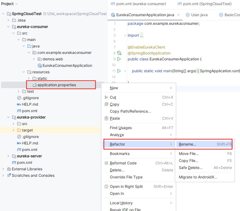Click the application.properties Spring leaf icon
240x211 pixels.
pos(34,85)
